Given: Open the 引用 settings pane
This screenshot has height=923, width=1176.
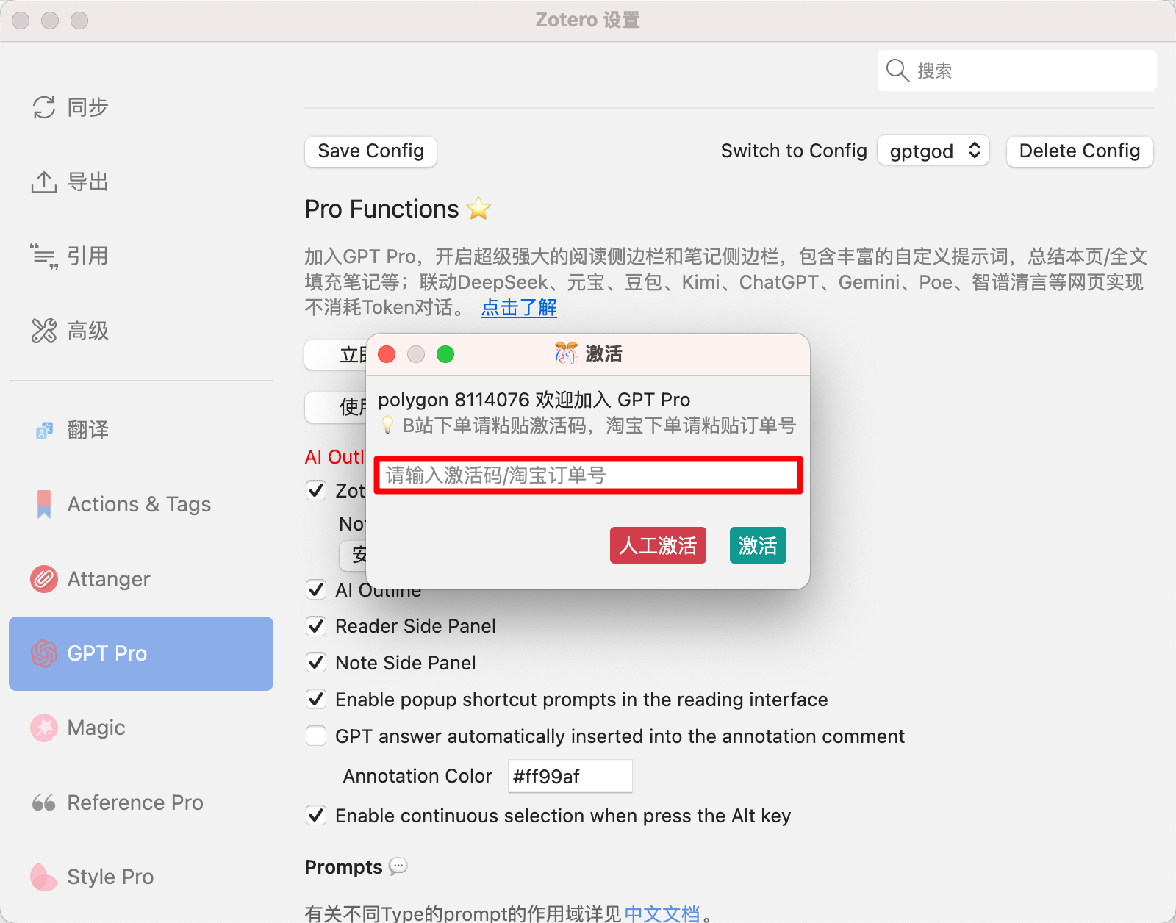Looking at the screenshot, I should click(x=141, y=256).
